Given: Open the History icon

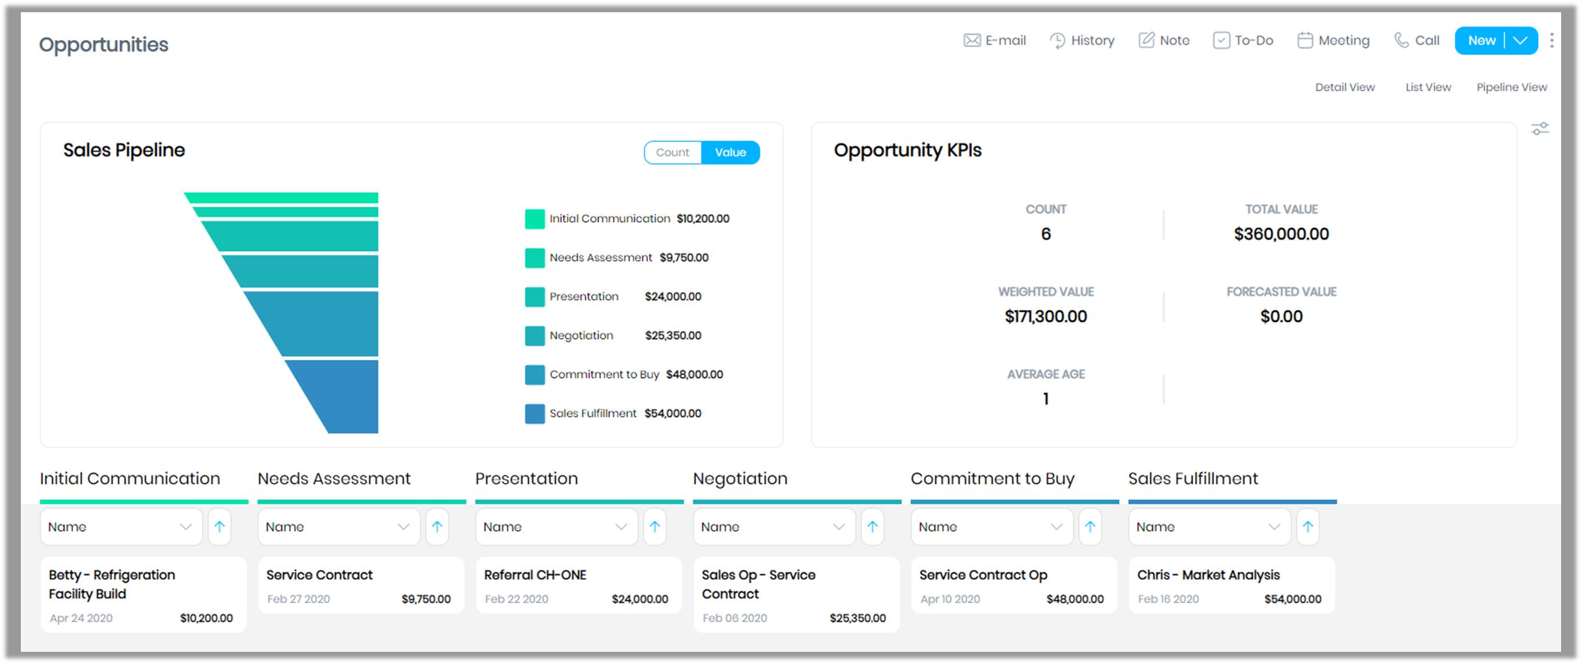Looking at the screenshot, I should [x=1058, y=40].
